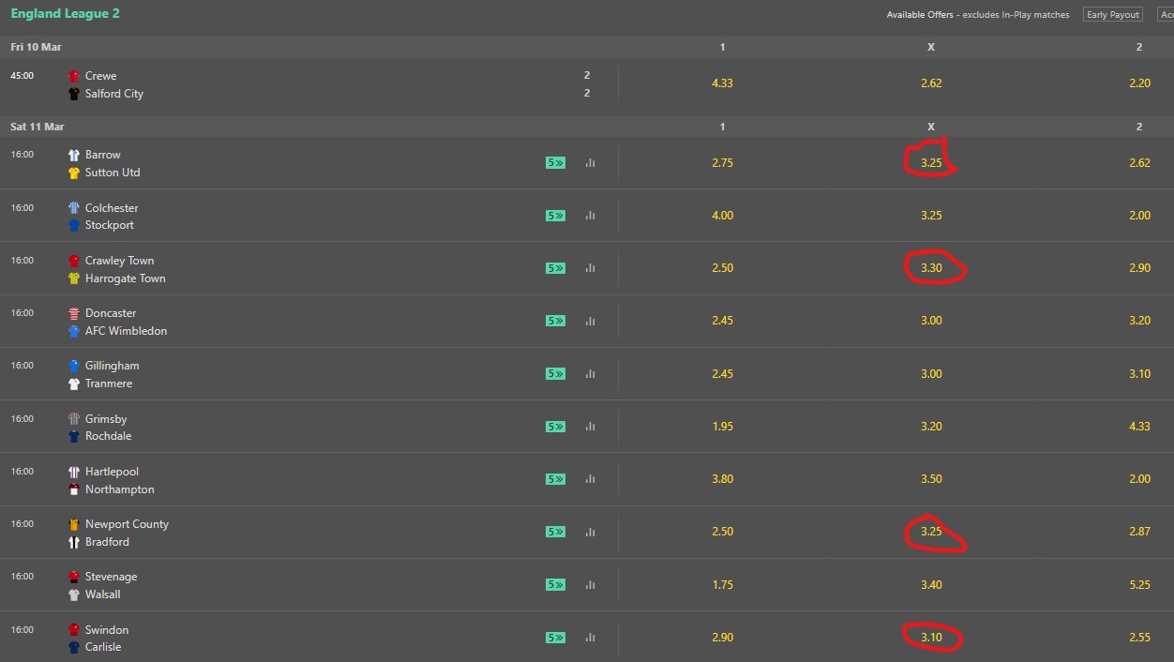Open the Newport County team name link
Screen dimensions: 1174x662
[x=127, y=524]
